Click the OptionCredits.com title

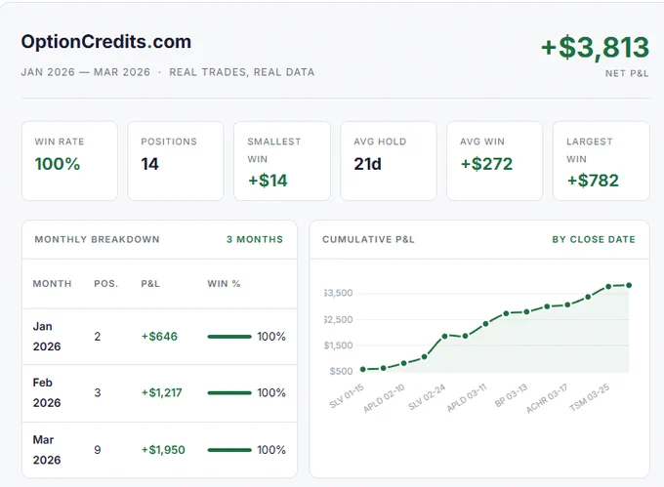point(106,42)
